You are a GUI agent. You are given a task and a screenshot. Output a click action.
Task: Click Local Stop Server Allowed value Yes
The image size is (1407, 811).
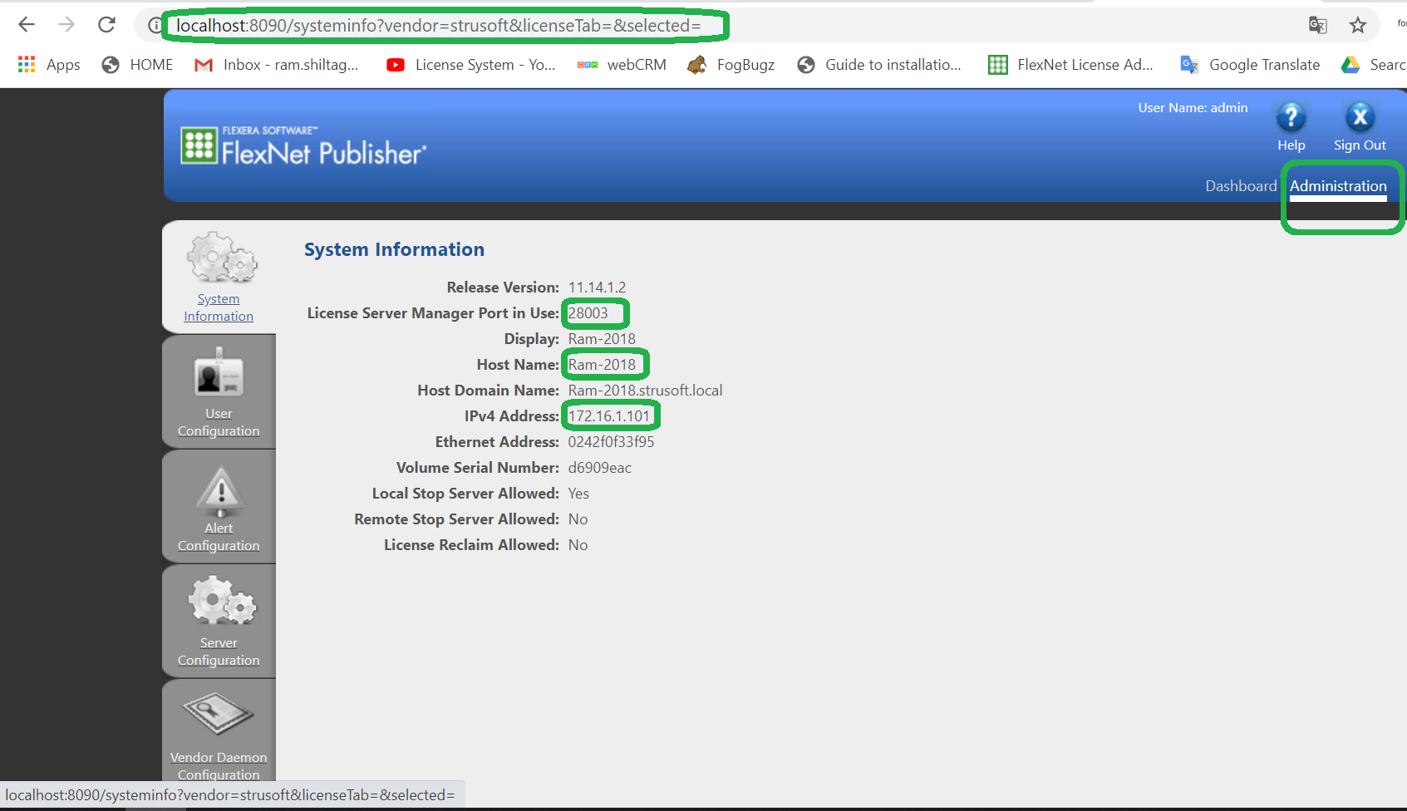(x=578, y=494)
